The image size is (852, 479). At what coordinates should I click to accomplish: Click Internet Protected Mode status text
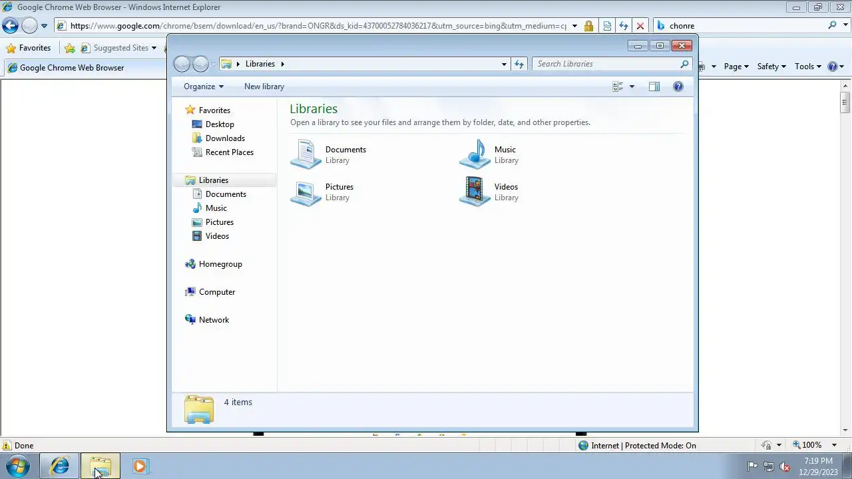(x=644, y=446)
